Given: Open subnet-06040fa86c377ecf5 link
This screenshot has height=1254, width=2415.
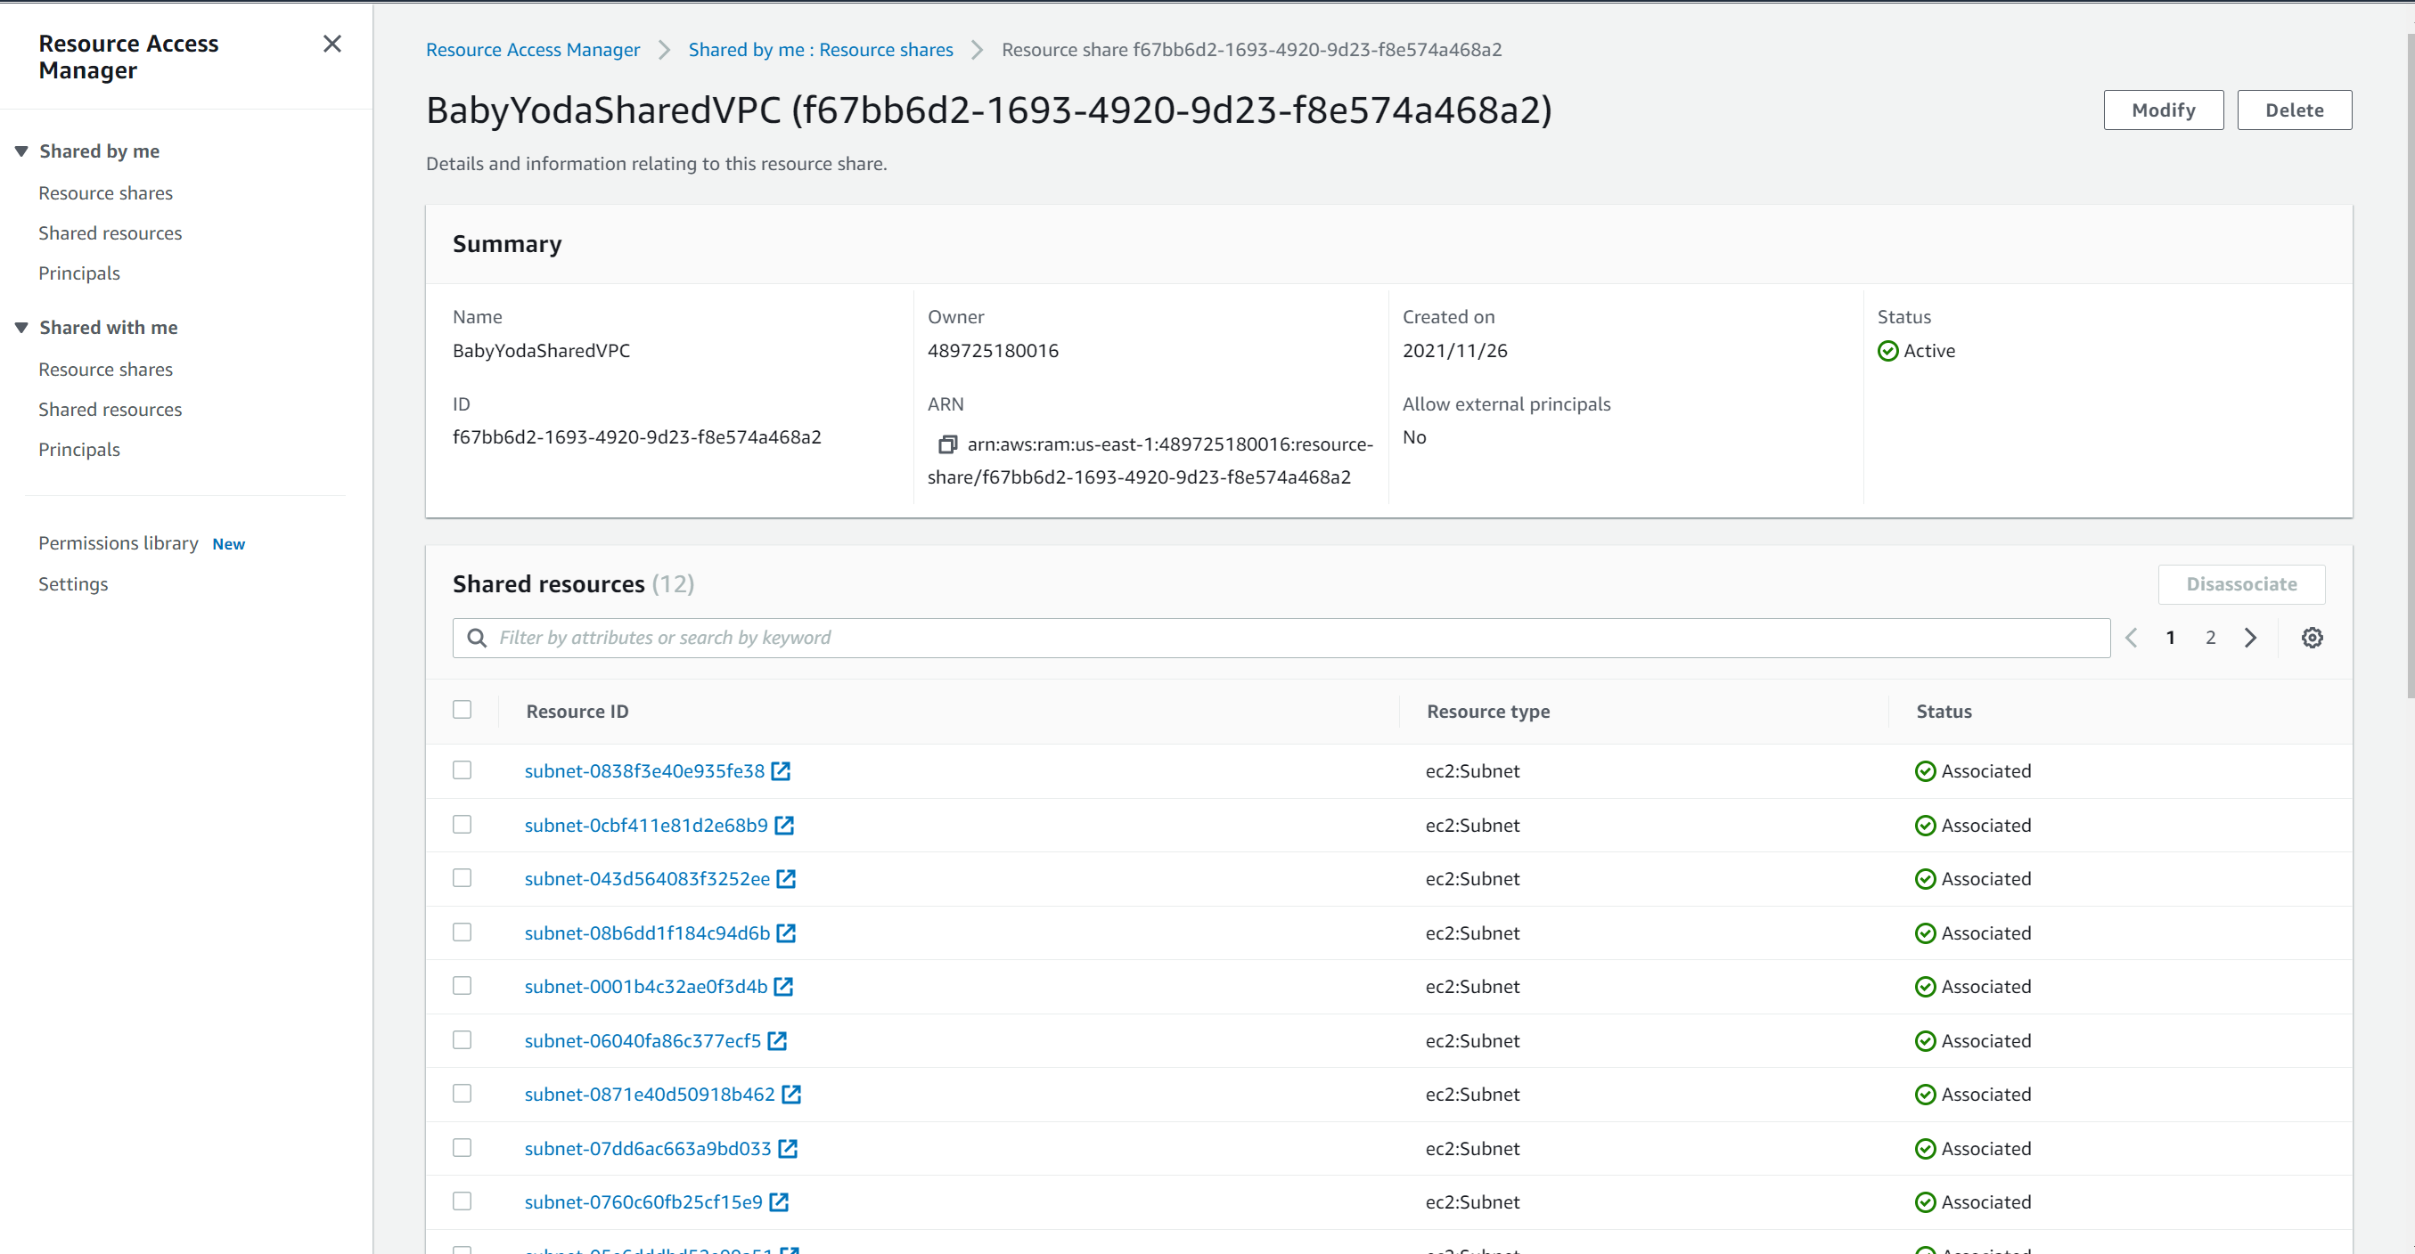Looking at the screenshot, I should pos(643,1040).
